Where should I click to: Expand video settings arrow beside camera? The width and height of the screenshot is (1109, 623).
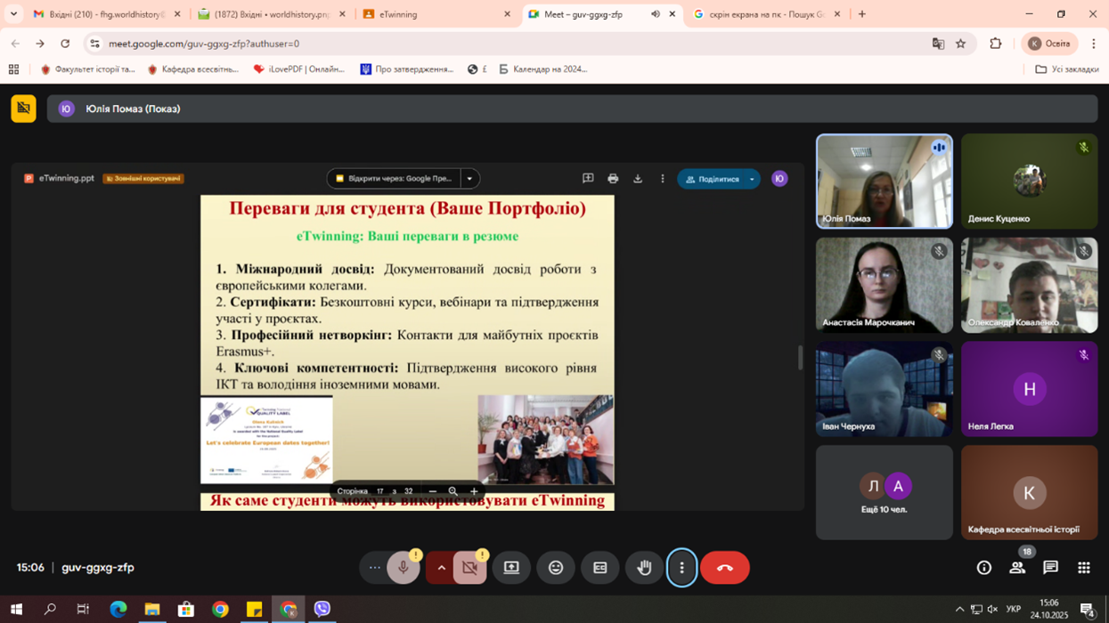click(x=441, y=568)
